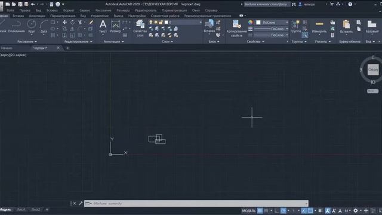
Task: Click the workspace gear icon in status bar
Action: click(x=356, y=211)
